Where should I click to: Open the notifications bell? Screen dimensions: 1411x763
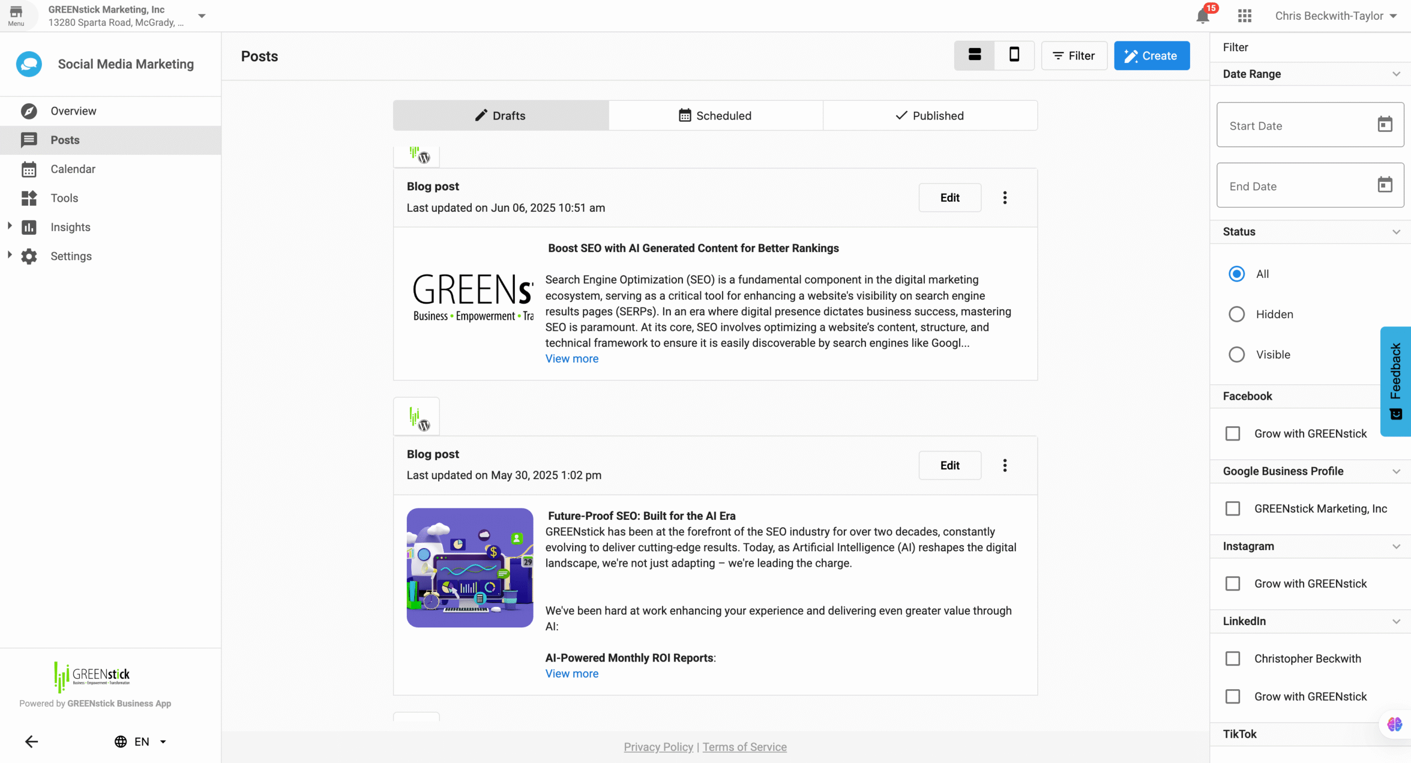tap(1203, 16)
